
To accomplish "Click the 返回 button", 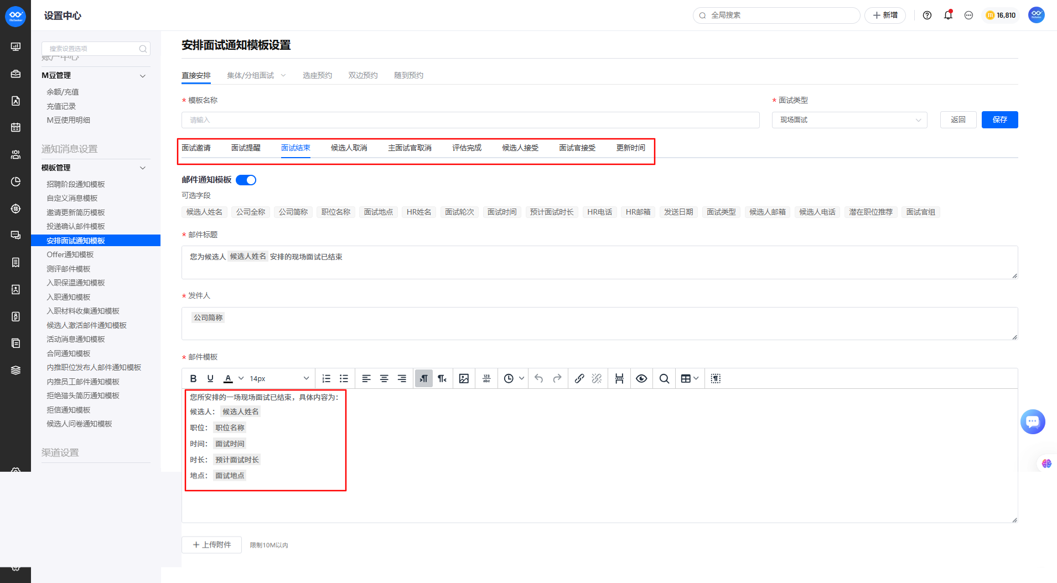I will [x=958, y=120].
